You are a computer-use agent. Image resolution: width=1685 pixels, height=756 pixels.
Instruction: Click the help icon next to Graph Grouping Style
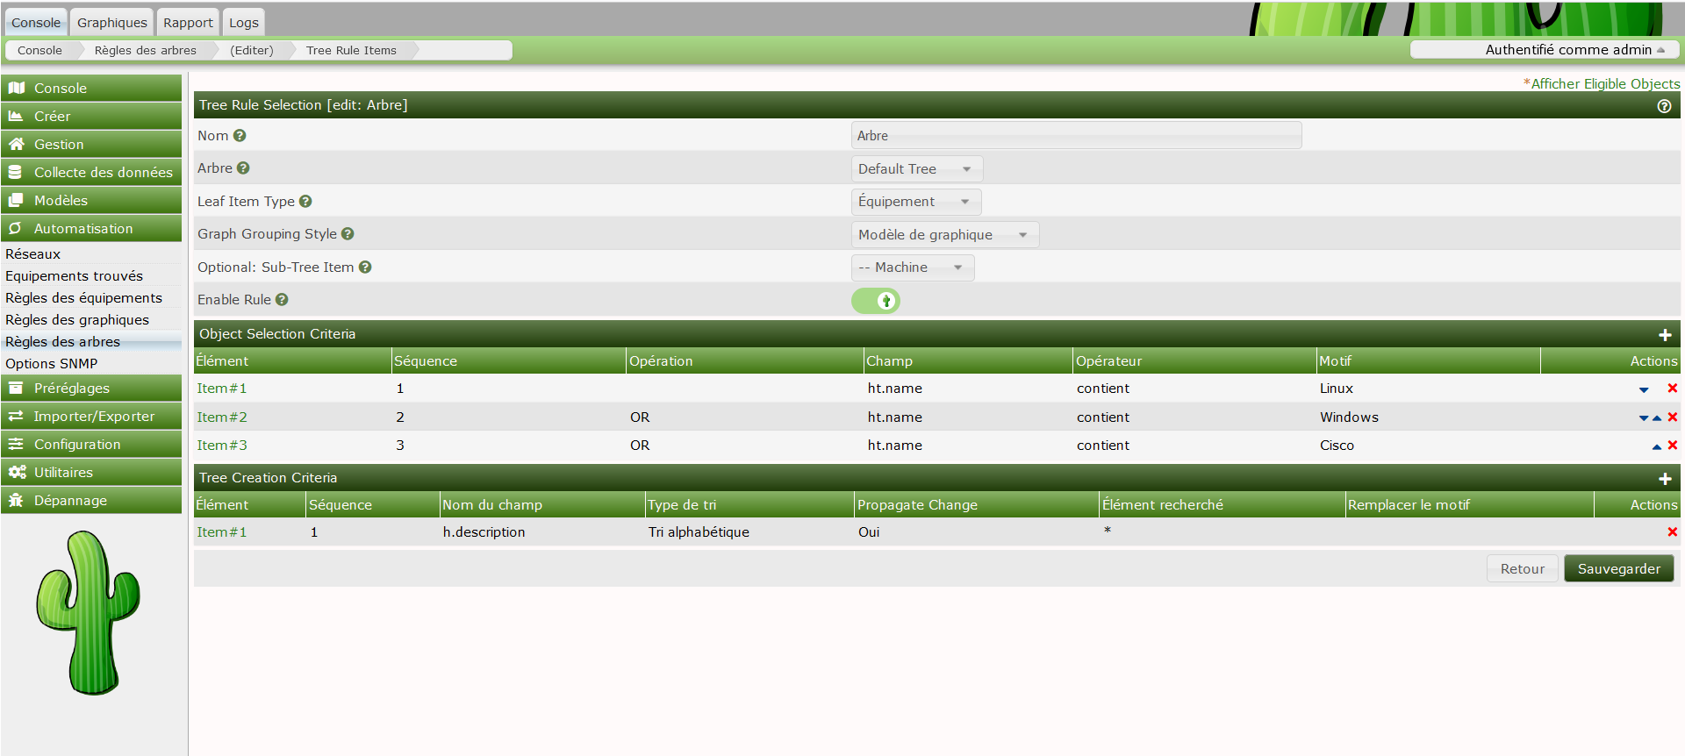click(x=348, y=234)
